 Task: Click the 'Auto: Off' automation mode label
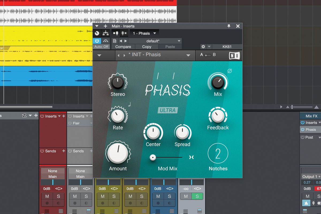point(101,47)
